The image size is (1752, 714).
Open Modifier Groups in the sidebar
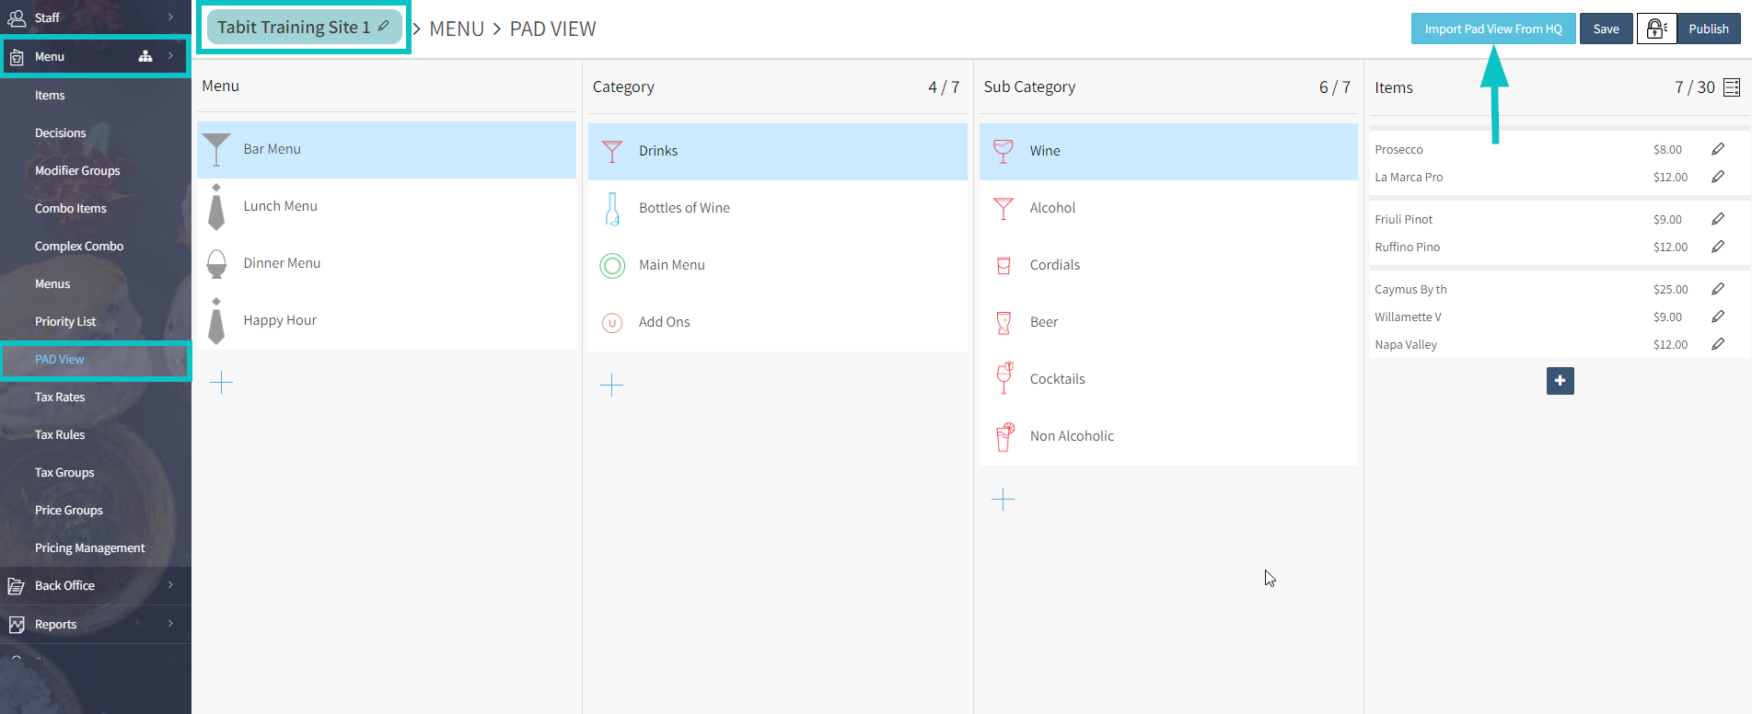(x=77, y=170)
